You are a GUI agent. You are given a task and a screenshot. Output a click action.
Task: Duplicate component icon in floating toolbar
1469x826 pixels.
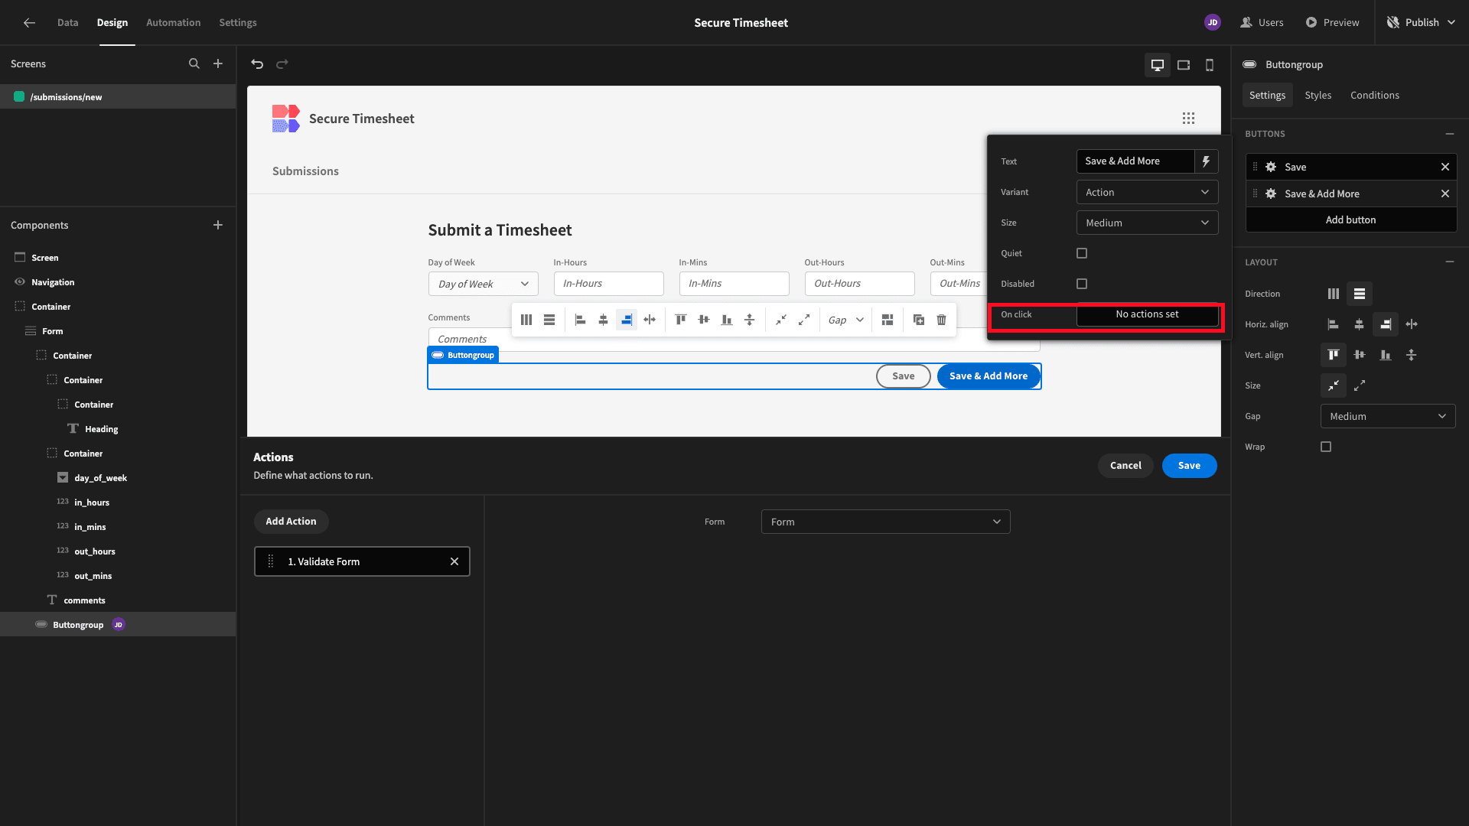[x=919, y=320]
